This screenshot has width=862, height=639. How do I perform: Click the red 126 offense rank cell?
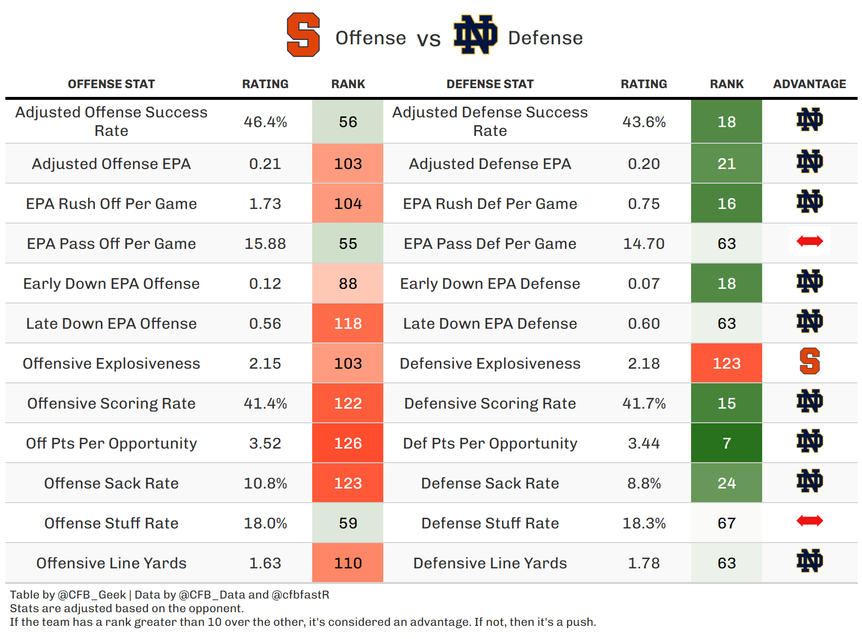(x=348, y=443)
